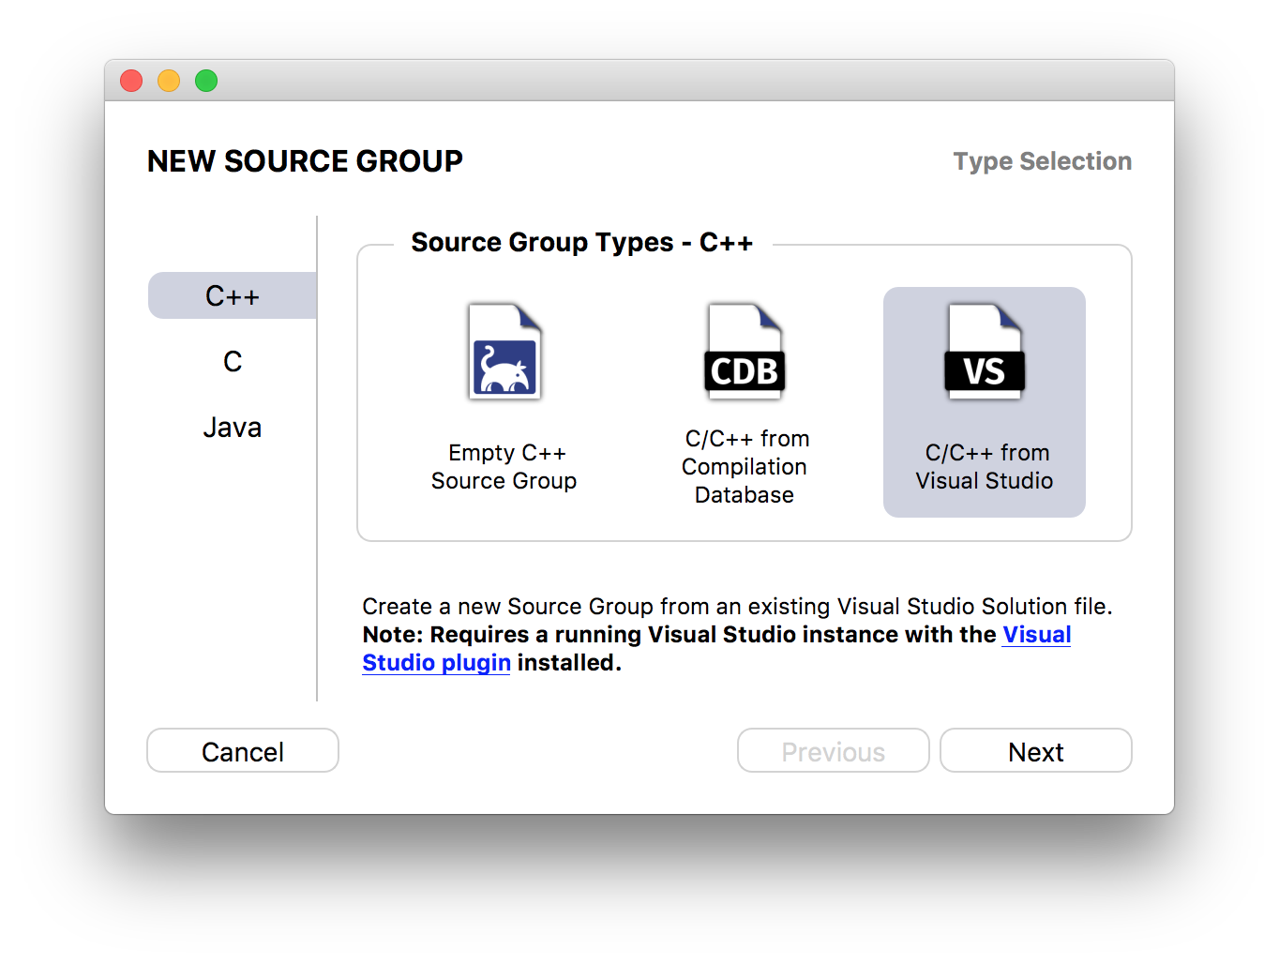Click the 'Source Group Types - C++' group title
Image resolution: width=1279 pixels, height=964 pixels.
click(581, 243)
